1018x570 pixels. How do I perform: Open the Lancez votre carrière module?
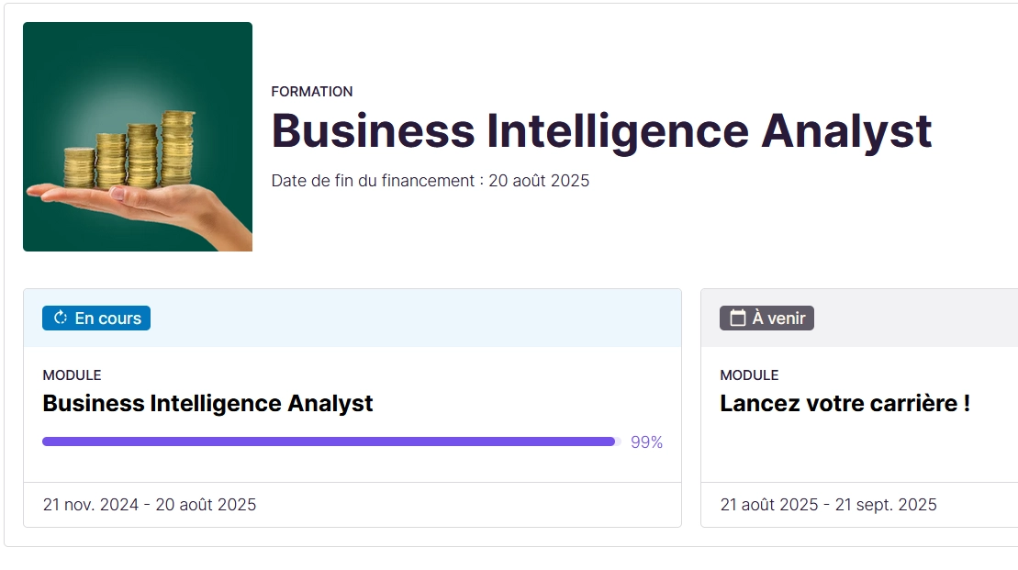[x=845, y=403]
